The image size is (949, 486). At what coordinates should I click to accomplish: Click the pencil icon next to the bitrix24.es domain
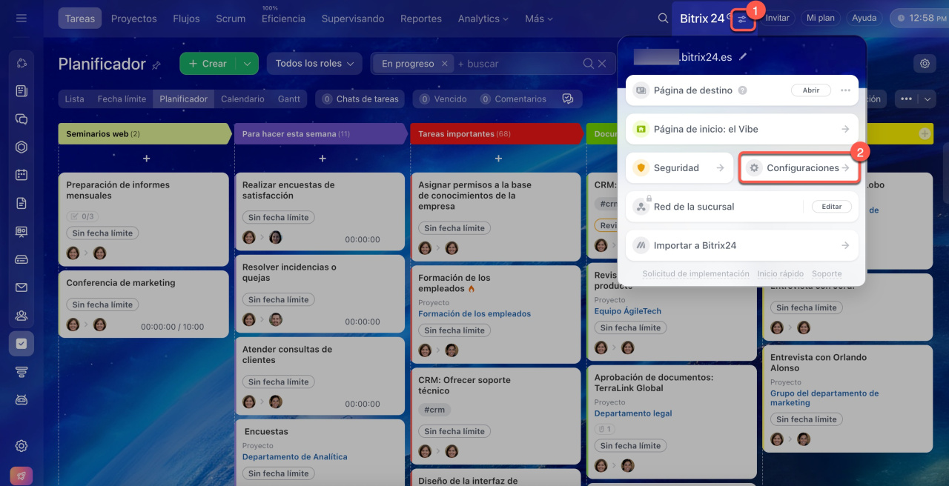[743, 56]
